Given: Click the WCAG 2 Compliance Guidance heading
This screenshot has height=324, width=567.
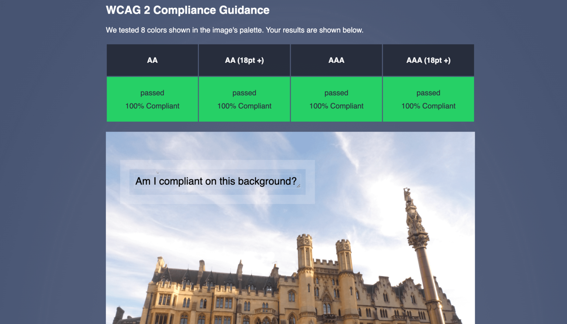Looking at the screenshot, I should click(188, 10).
